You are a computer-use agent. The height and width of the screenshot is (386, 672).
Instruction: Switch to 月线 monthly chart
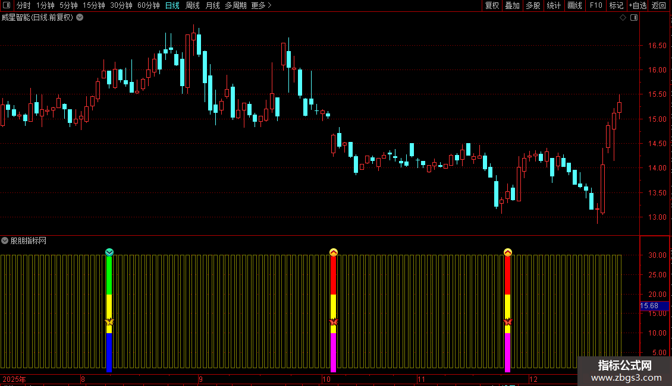pyautogui.click(x=212, y=5)
